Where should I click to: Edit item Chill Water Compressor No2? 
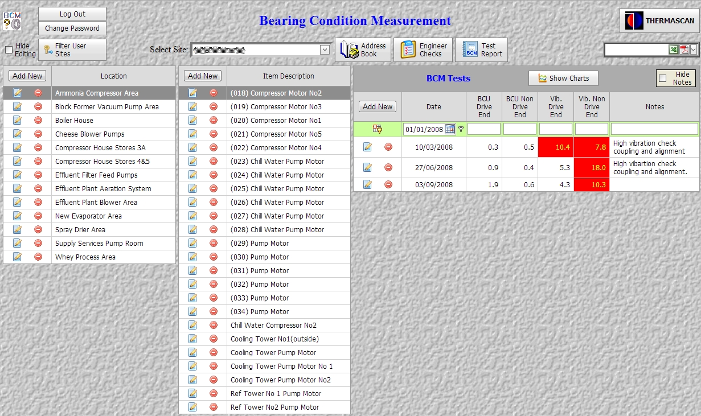tap(192, 325)
